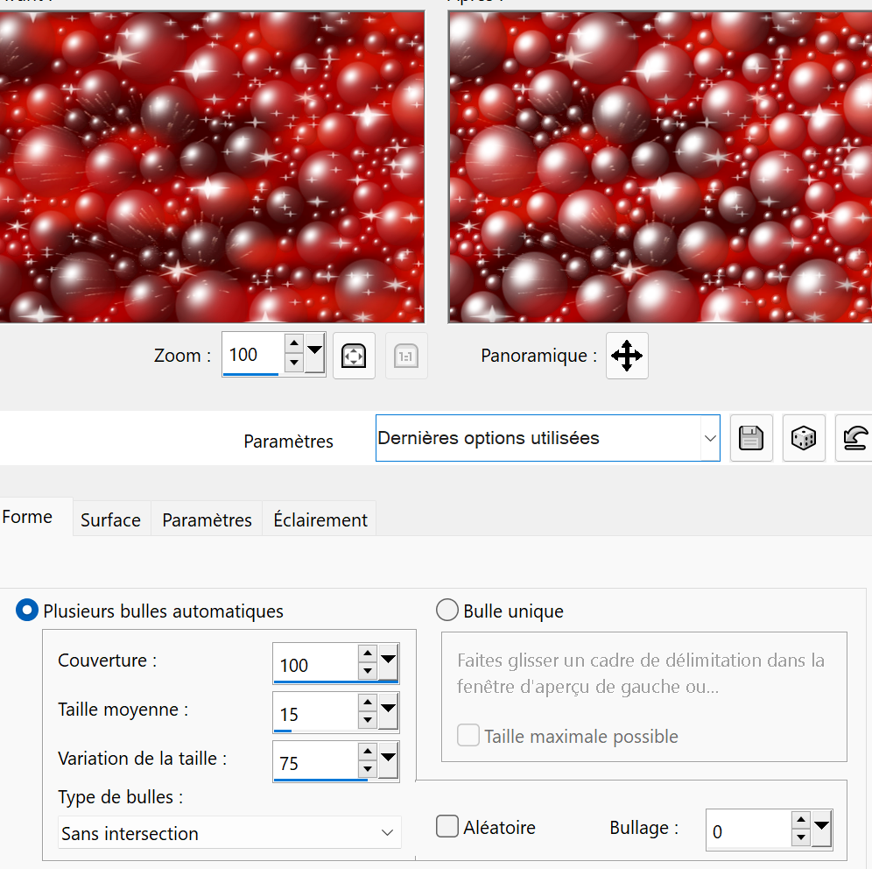Click the right-hand preview image

[x=659, y=166]
